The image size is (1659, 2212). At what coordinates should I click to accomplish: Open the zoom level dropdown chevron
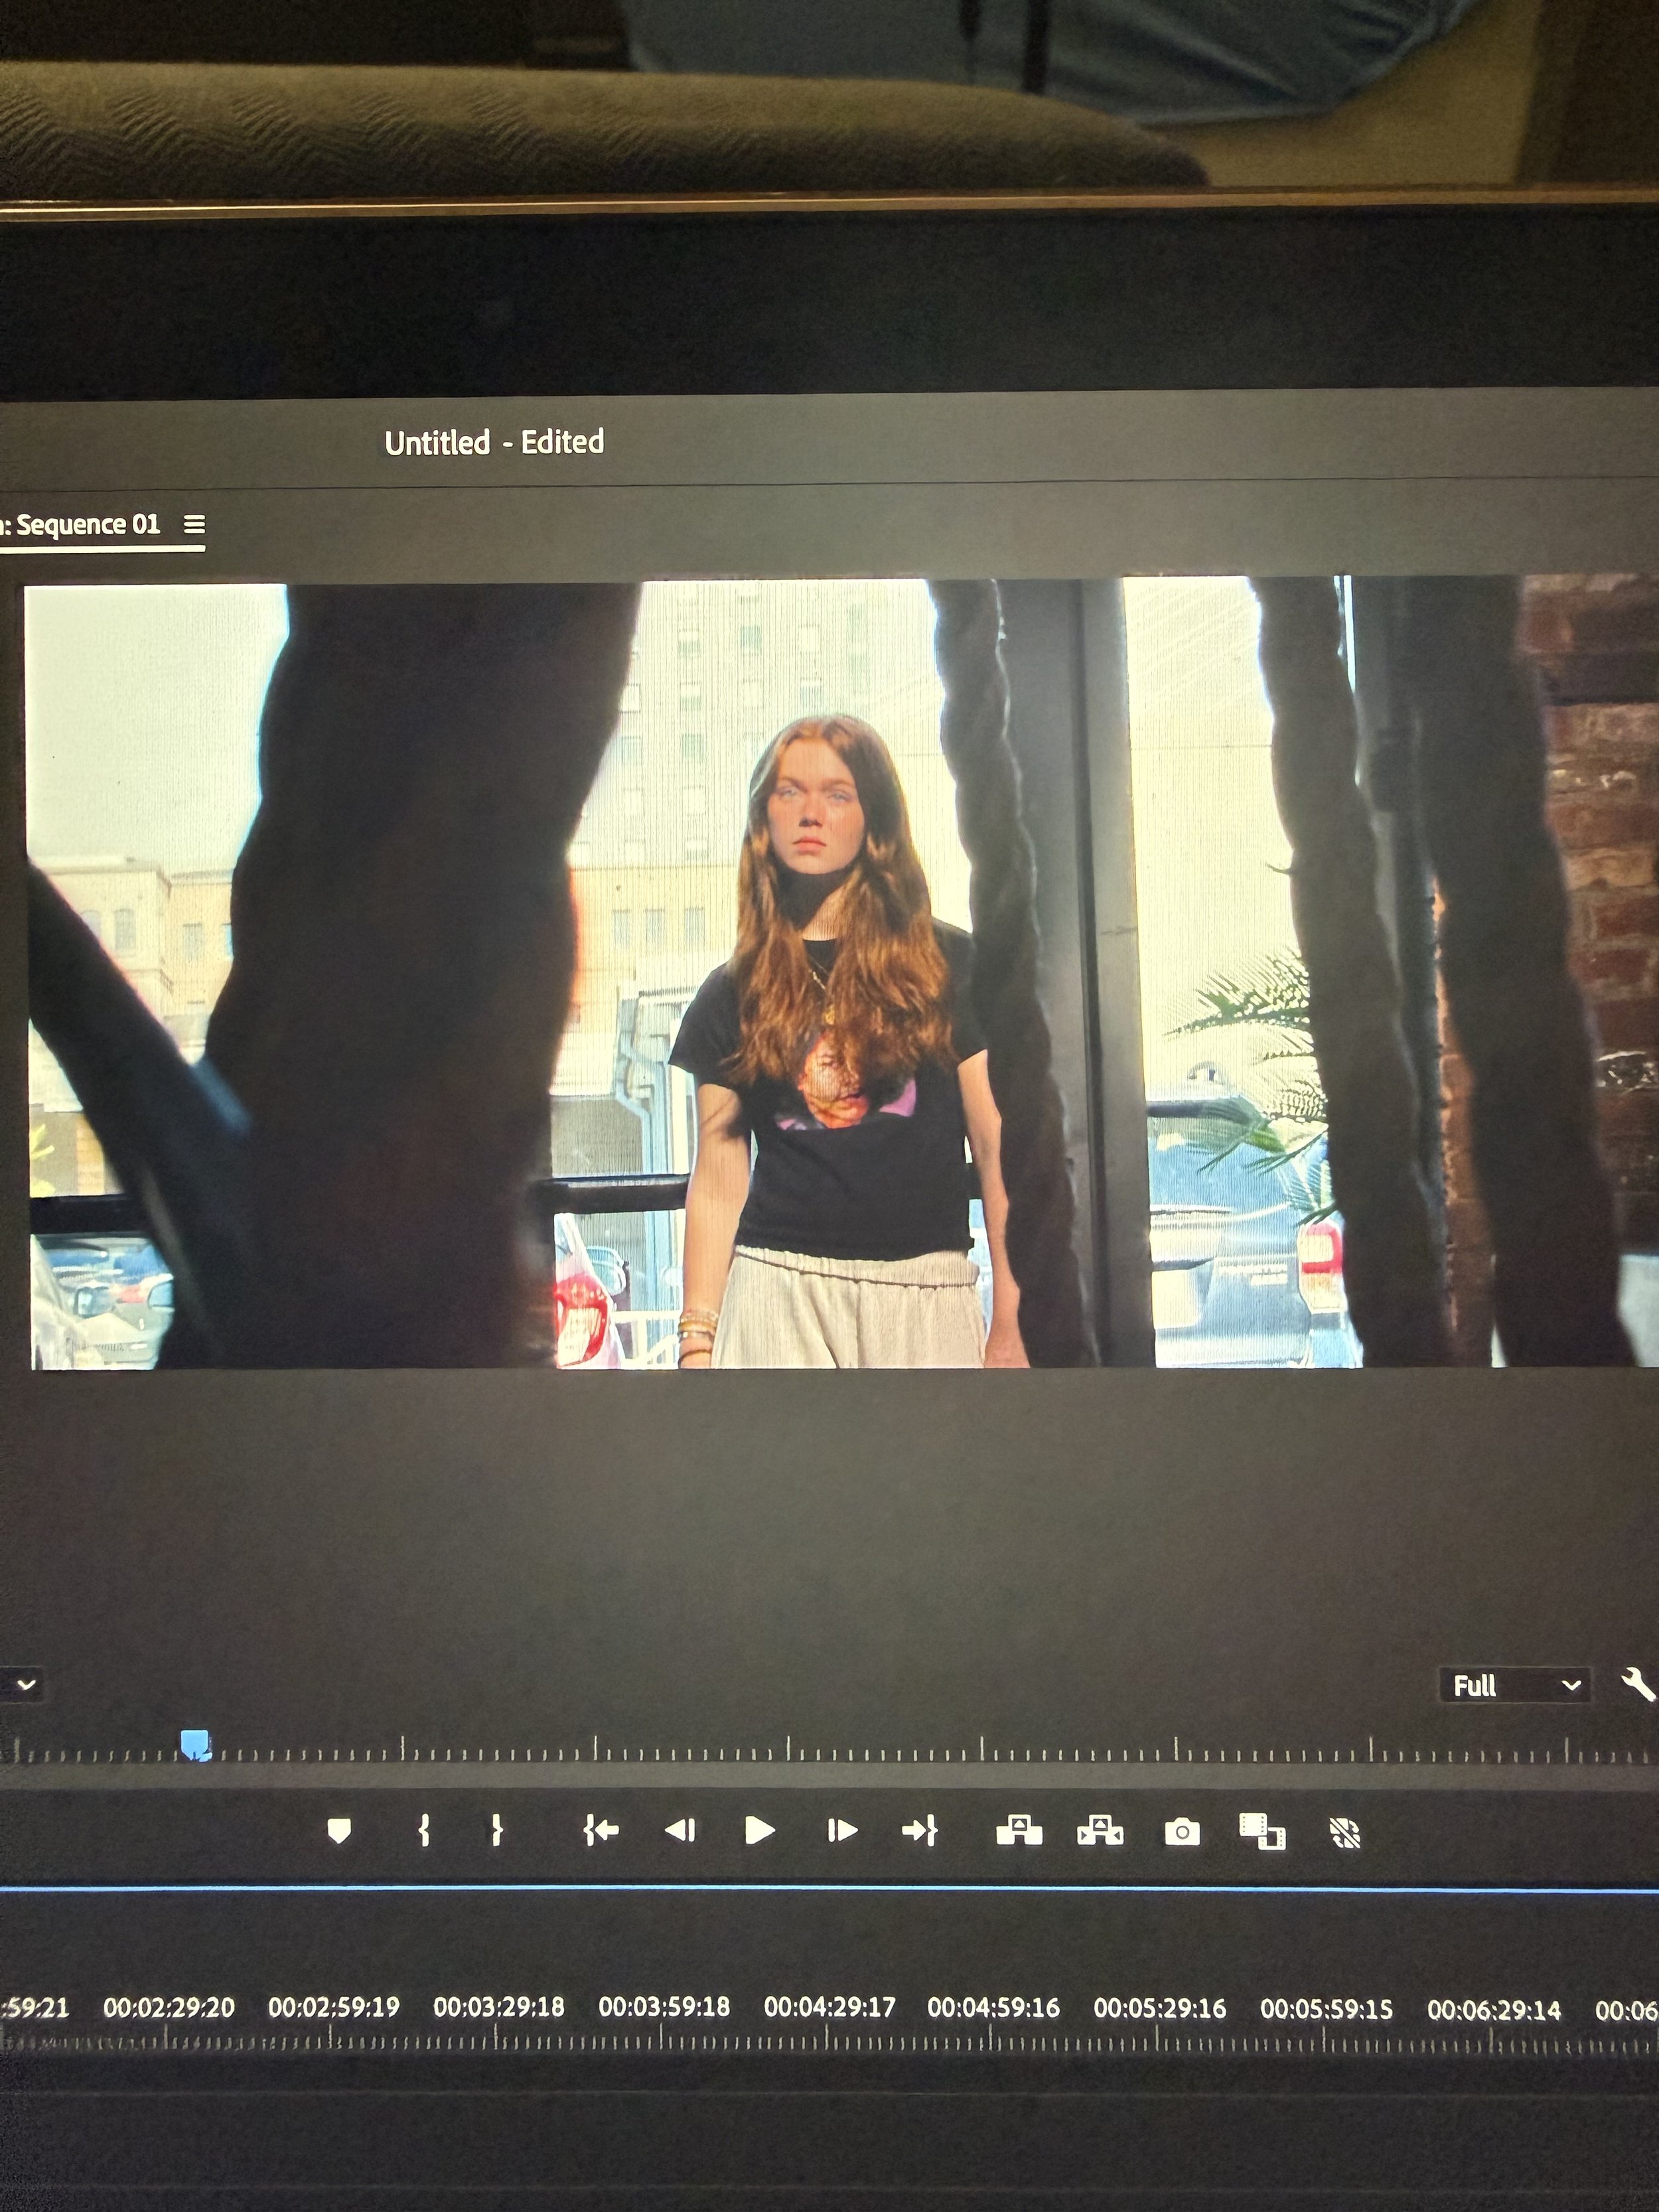coord(27,1684)
